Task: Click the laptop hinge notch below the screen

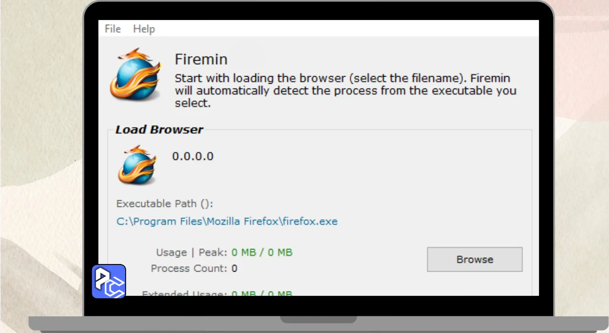Action: point(318,319)
